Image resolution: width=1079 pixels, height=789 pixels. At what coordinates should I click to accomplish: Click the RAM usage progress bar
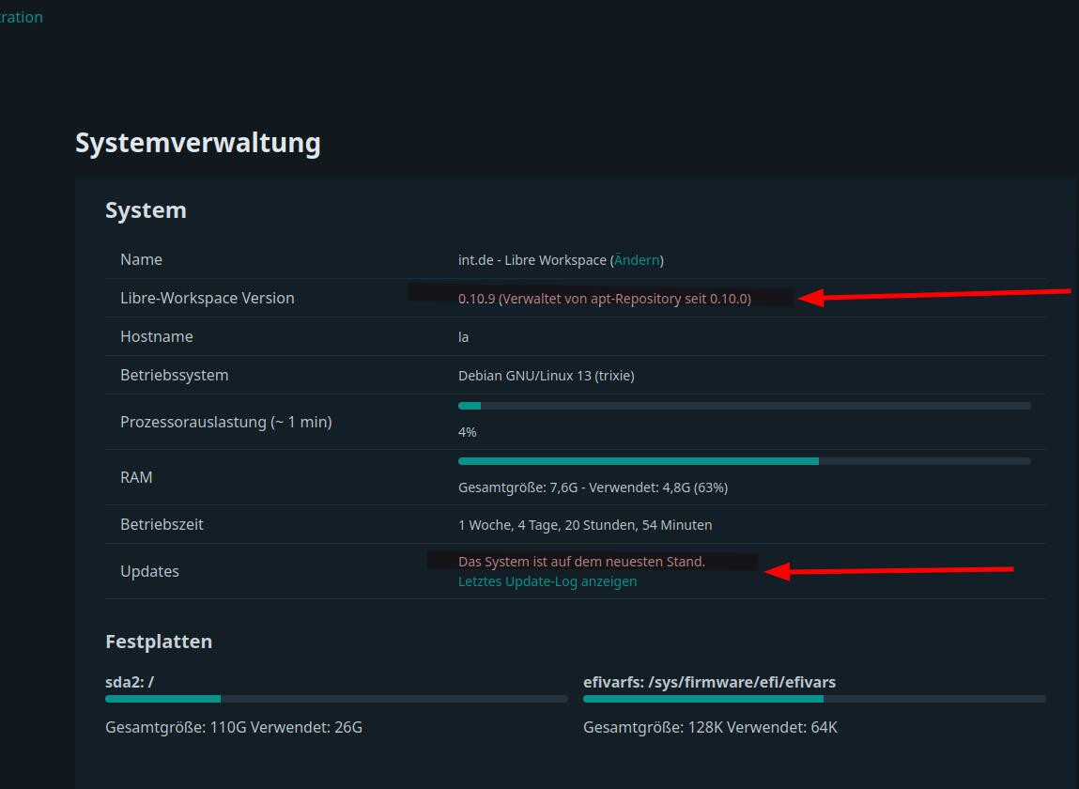pos(744,461)
